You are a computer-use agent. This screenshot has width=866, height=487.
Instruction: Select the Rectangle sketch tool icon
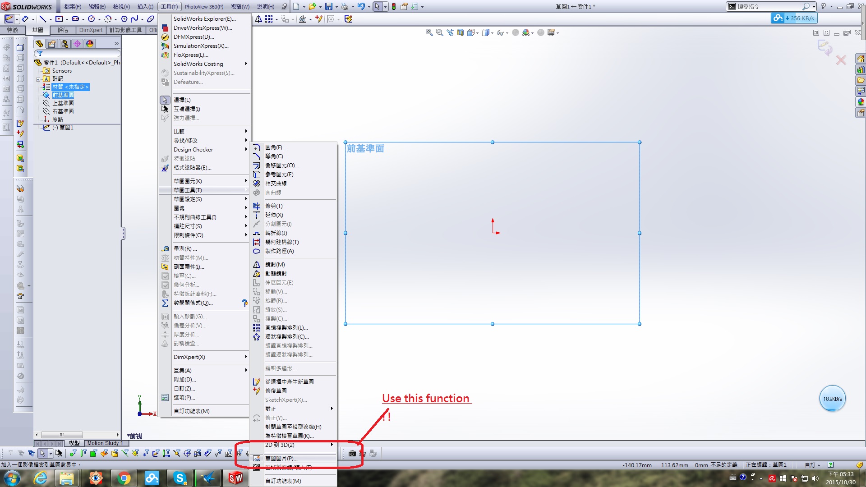(x=59, y=19)
